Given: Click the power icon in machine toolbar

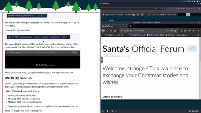Looking at the screenshot, I should point(112,111).
